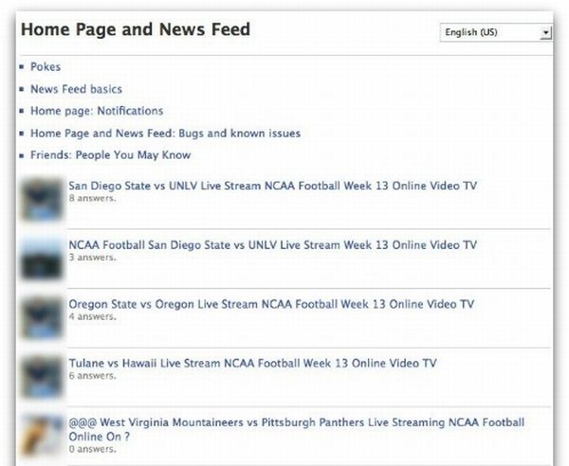
Task: Click the "8 answers" count
Action: pos(92,198)
